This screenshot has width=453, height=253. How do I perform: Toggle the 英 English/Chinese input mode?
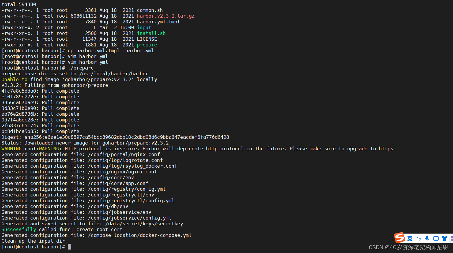[410, 238]
